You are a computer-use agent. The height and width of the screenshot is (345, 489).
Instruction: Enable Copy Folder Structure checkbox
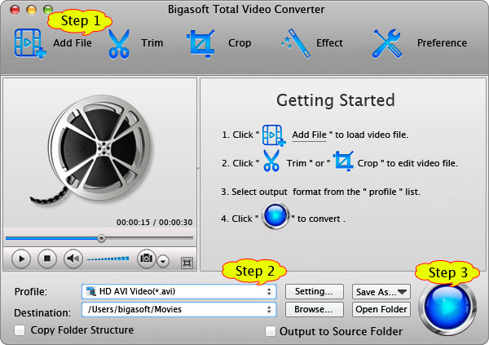[20, 330]
